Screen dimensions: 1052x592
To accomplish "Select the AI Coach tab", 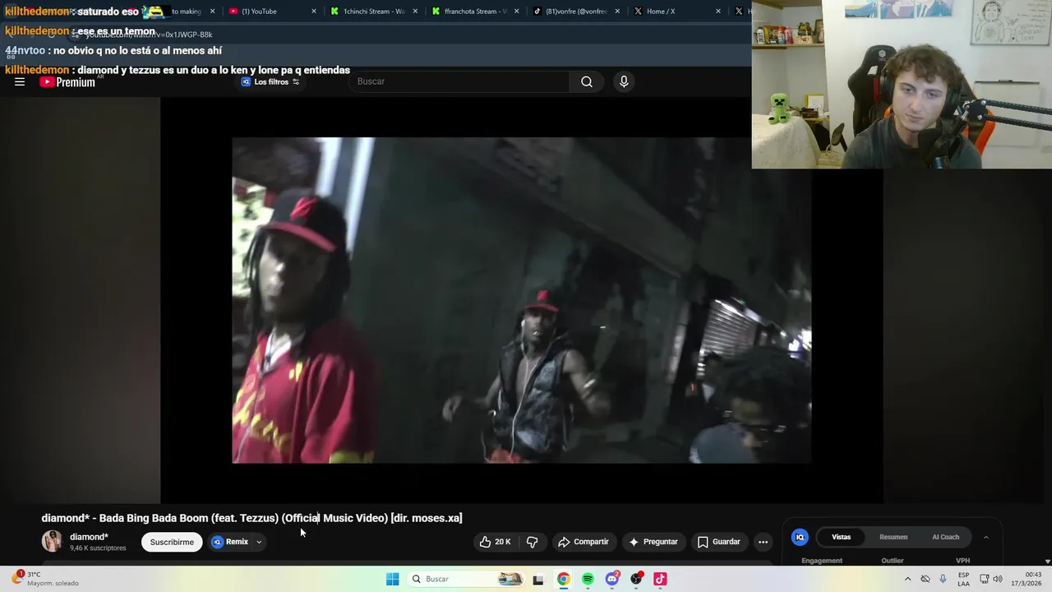I will click(945, 537).
